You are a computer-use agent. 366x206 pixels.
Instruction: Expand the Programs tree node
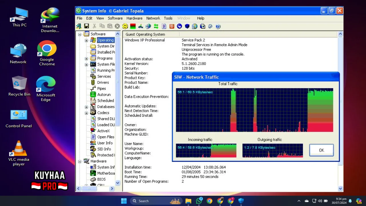pos(86,58)
